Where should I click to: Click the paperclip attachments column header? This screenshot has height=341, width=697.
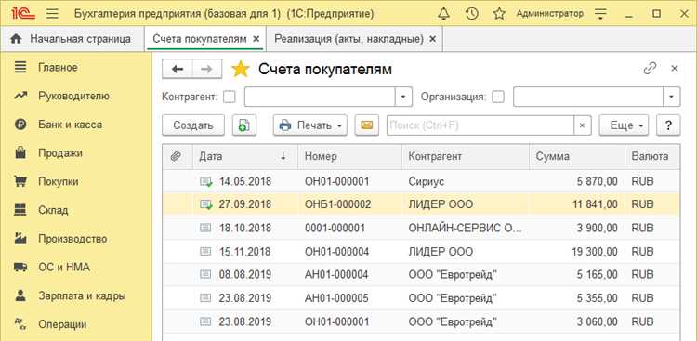click(x=177, y=156)
